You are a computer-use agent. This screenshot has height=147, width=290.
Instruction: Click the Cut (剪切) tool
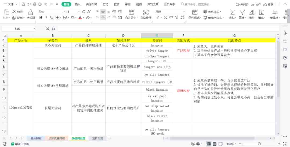pos(17,12)
